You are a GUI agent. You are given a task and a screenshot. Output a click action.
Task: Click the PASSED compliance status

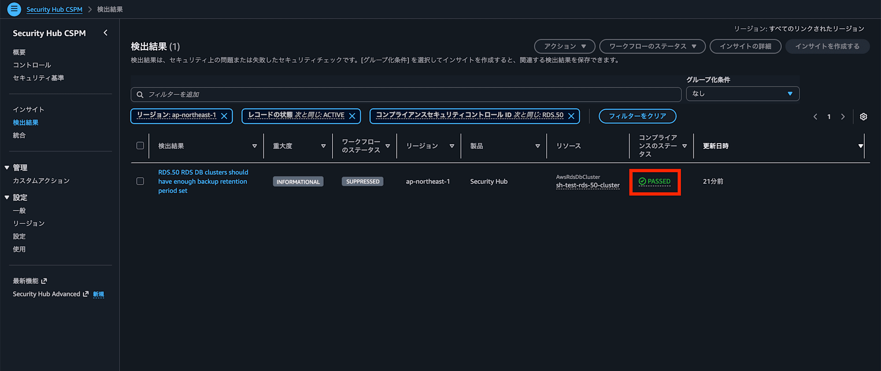(655, 181)
